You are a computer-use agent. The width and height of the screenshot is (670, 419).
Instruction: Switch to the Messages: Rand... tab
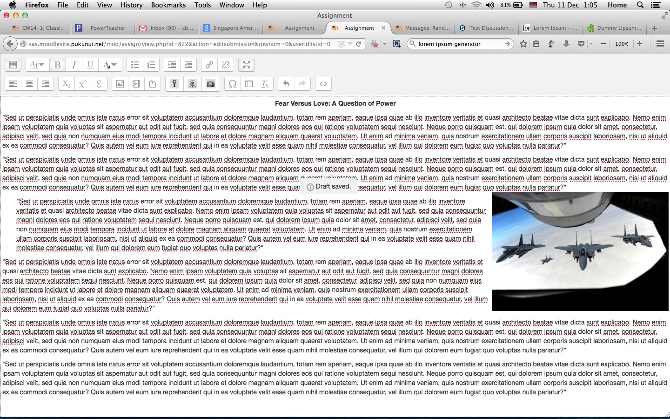point(422,28)
